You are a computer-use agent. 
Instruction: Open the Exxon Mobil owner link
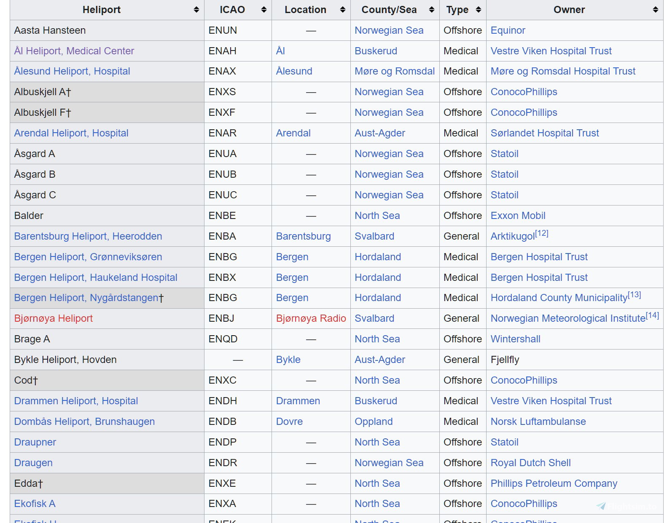pos(518,216)
